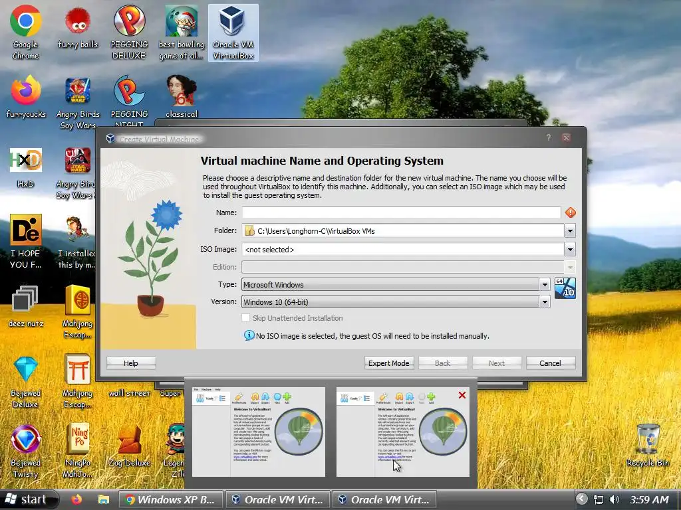Viewport: 681px width, 510px height.
Task: Open the I HOPE YOU F... desktop icon
Action: pos(26,242)
